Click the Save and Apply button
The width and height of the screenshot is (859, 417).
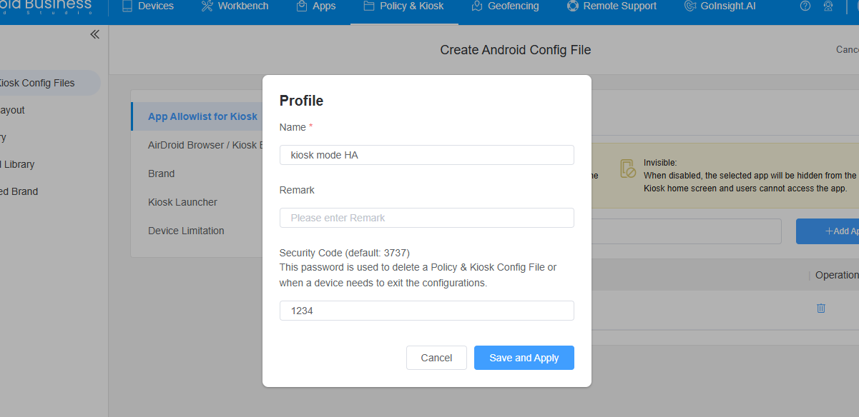coord(524,357)
